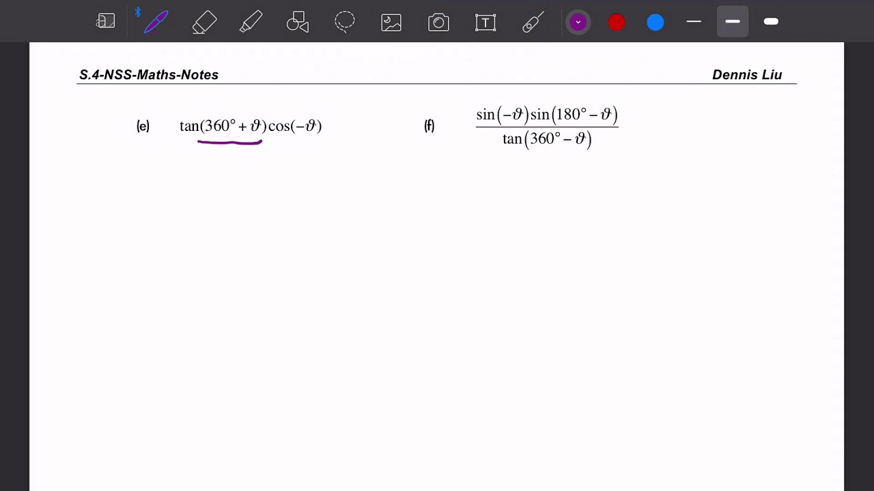Choose the thickest stroke width

[771, 23]
